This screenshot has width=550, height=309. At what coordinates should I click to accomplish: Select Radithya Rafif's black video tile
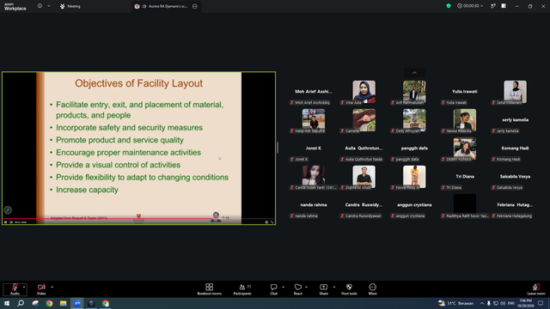[x=465, y=204]
